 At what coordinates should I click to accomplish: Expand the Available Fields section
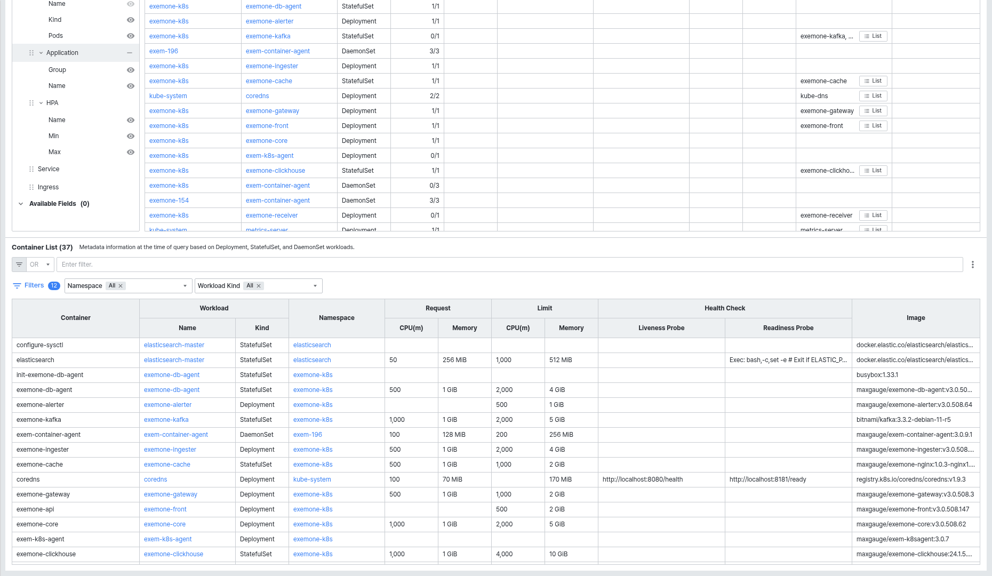click(x=21, y=204)
